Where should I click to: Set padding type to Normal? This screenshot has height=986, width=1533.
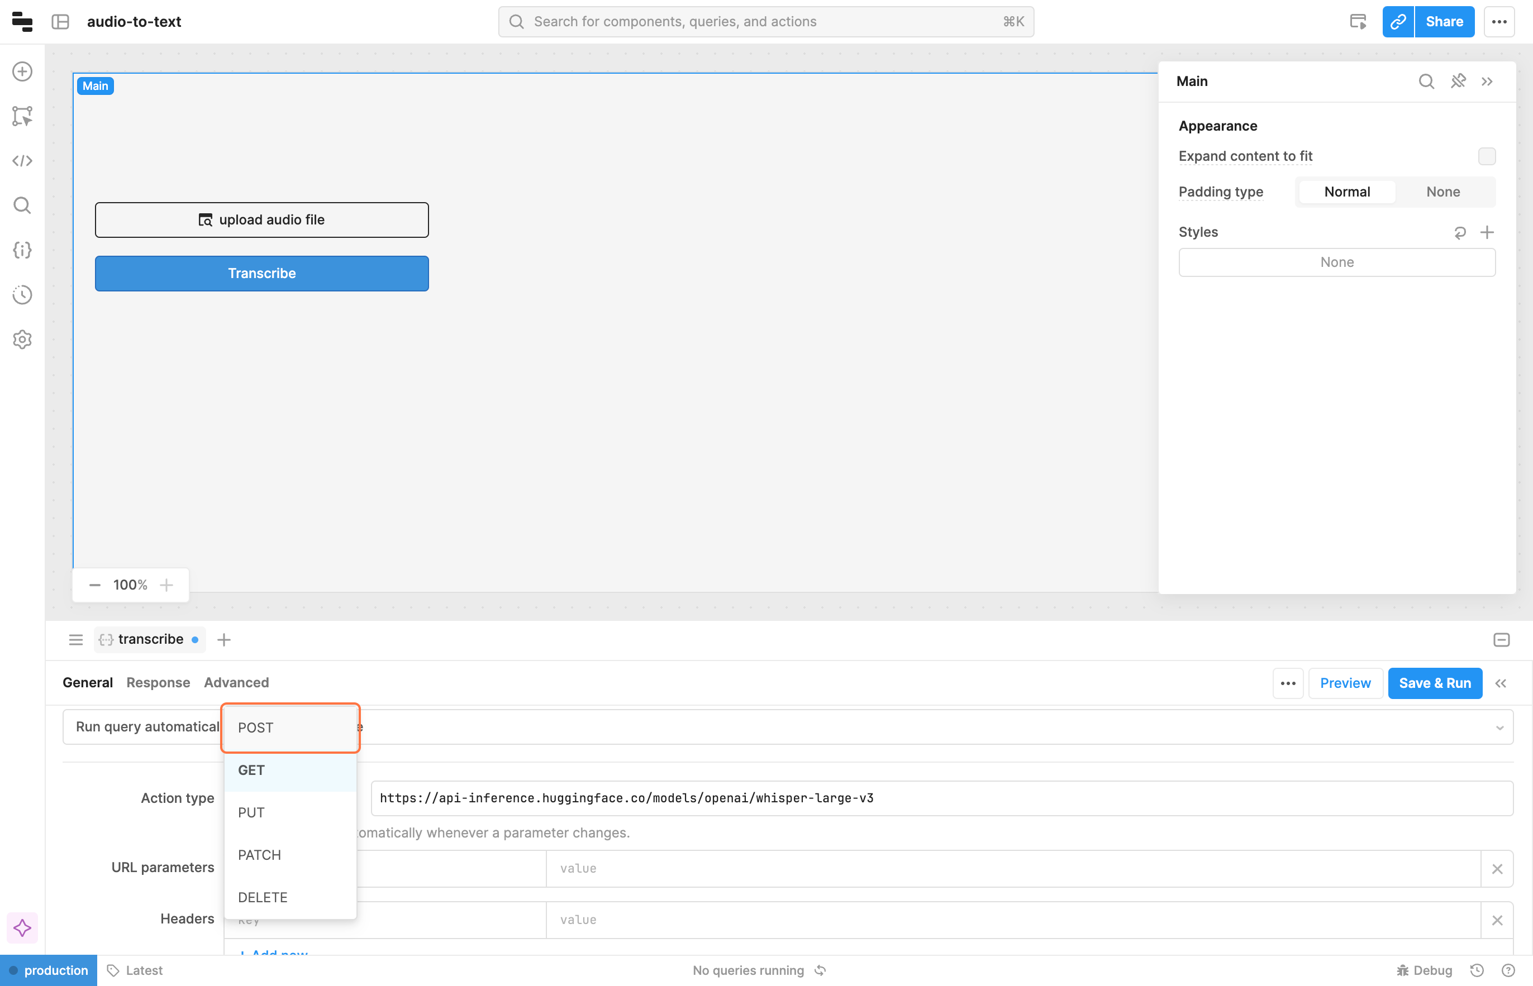point(1346,192)
